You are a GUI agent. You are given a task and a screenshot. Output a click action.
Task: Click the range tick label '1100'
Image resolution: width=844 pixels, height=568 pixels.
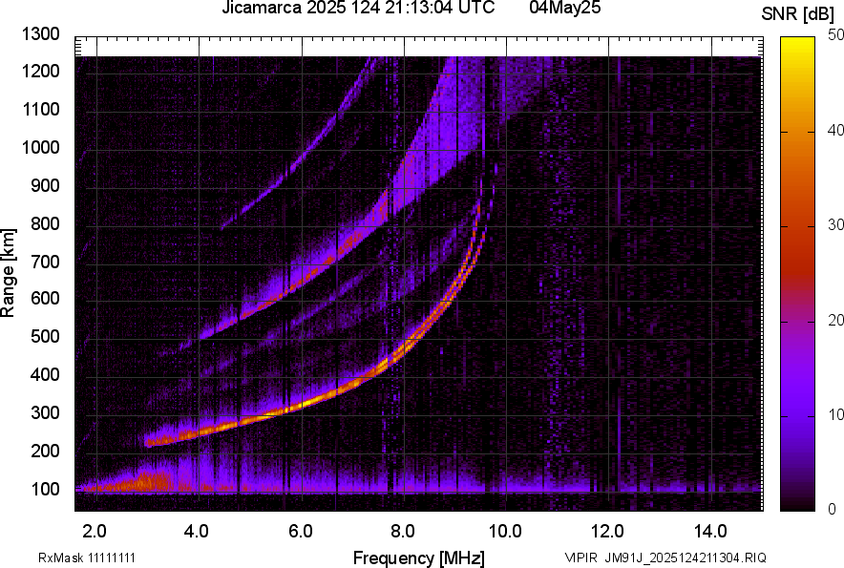coord(40,109)
